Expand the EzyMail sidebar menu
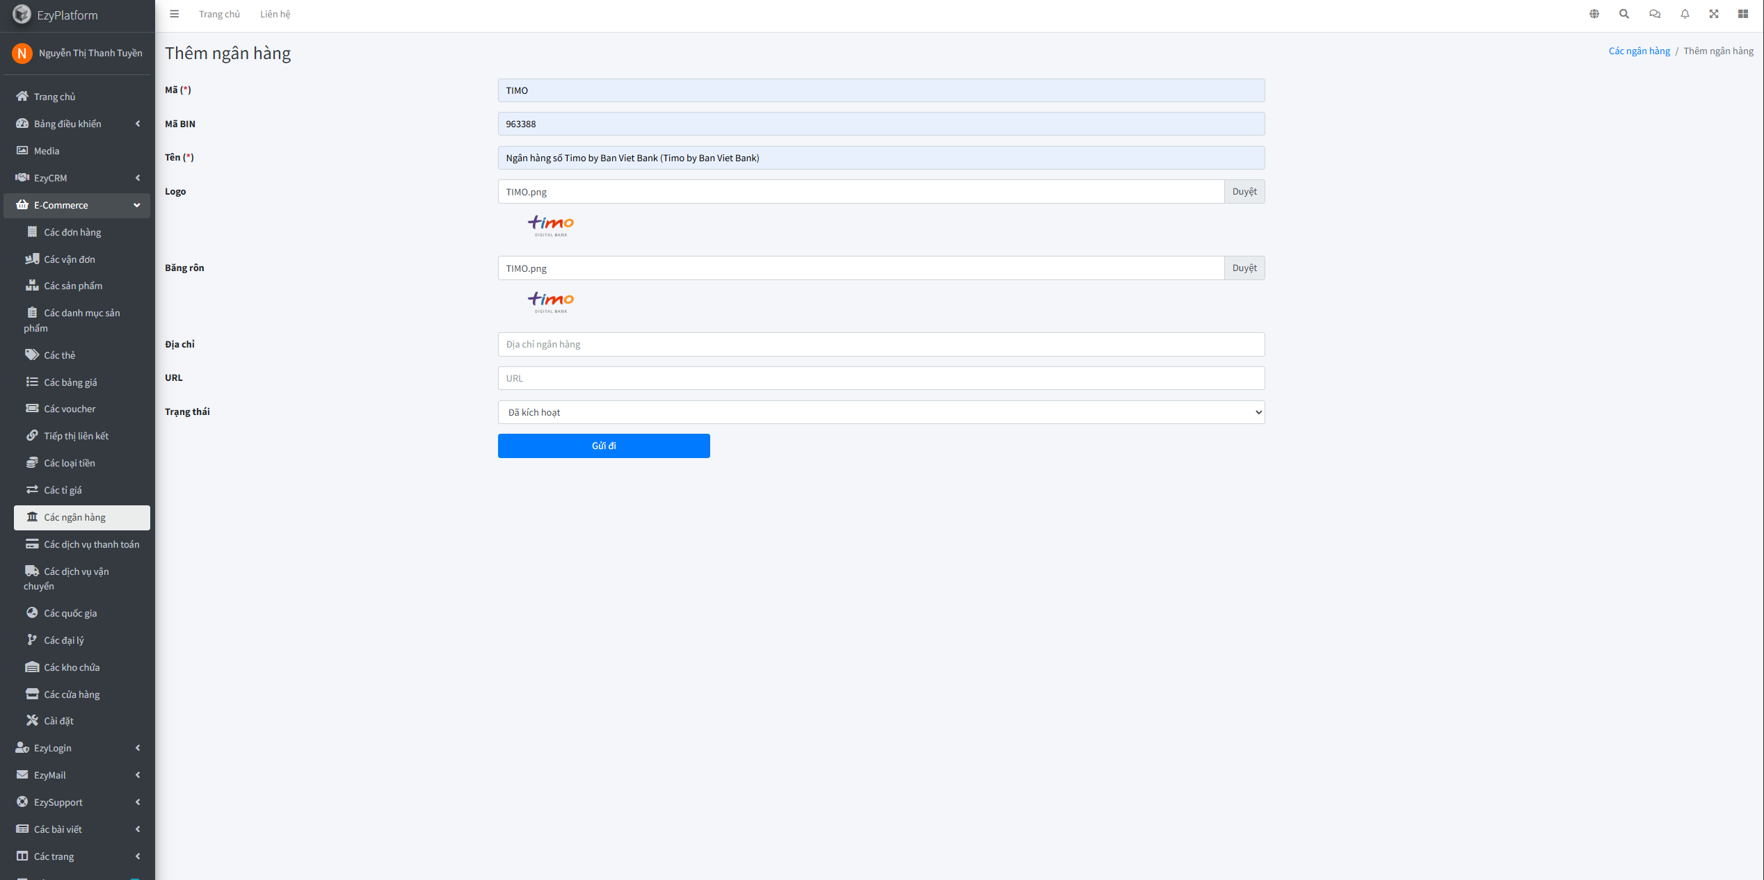Viewport: 1764px width, 880px height. [77, 775]
